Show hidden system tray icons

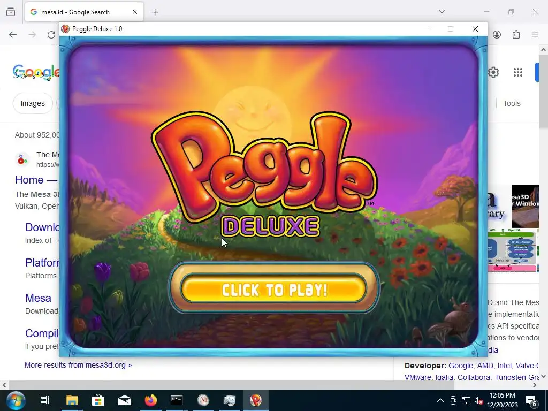pyautogui.click(x=440, y=400)
